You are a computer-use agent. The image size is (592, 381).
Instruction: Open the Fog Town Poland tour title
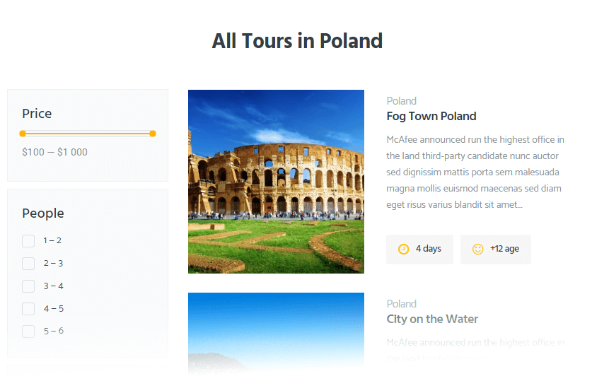431,116
